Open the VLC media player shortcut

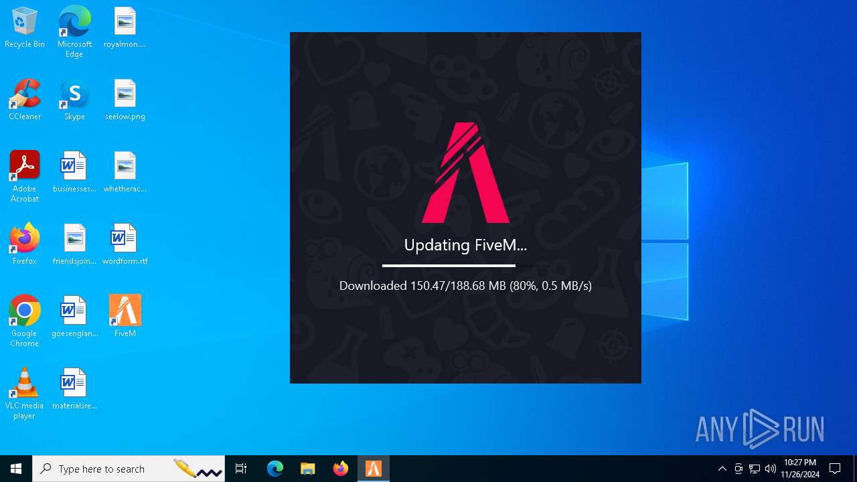[x=25, y=394]
